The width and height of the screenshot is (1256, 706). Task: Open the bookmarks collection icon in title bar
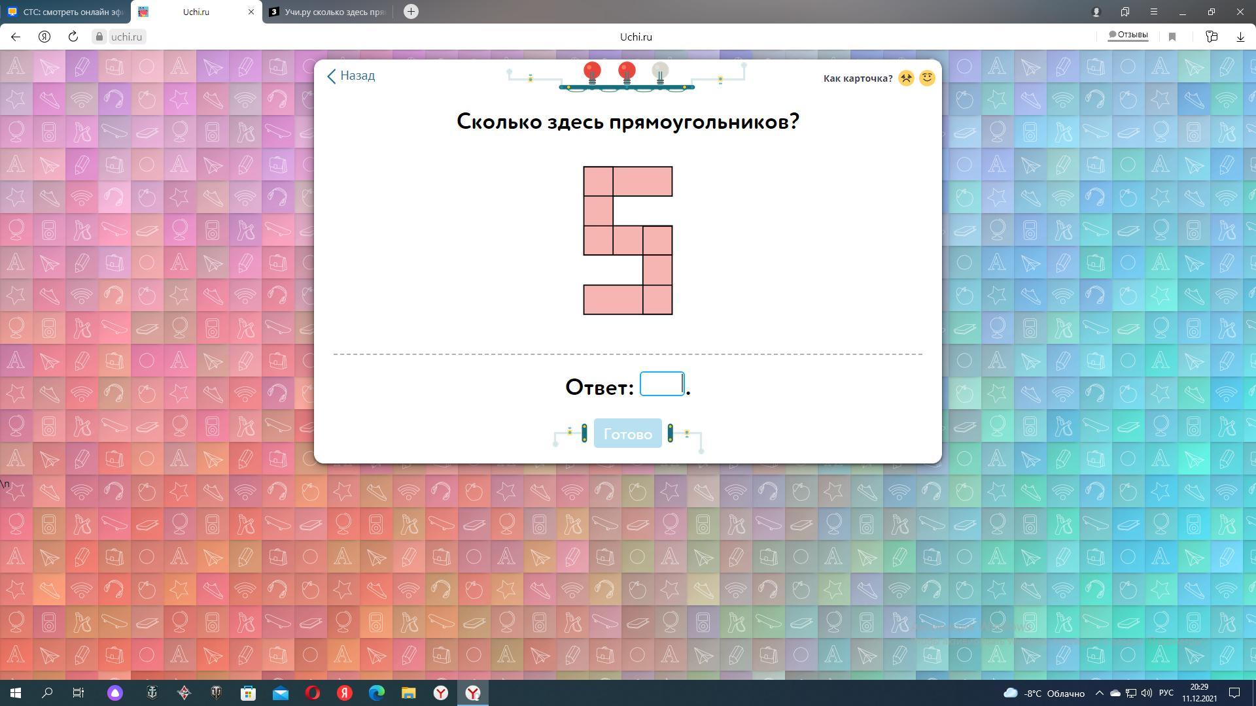(x=1125, y=12)
